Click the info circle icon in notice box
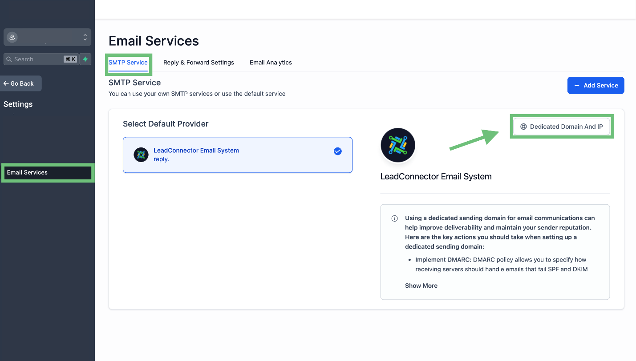 pyautogui.click(x=394, y=218)
